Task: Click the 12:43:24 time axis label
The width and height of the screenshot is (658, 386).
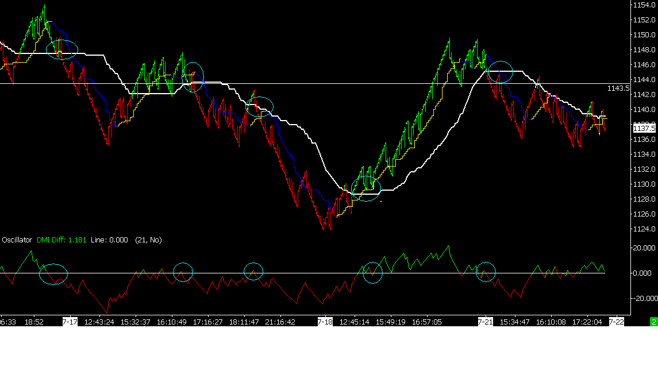Action: 99,322
